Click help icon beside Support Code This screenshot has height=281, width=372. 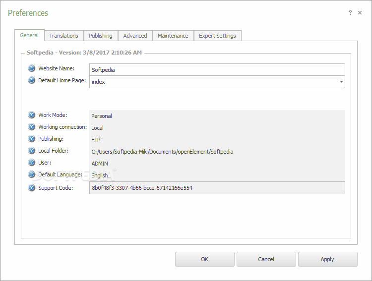pyautogui.click(x=31, y=188)
